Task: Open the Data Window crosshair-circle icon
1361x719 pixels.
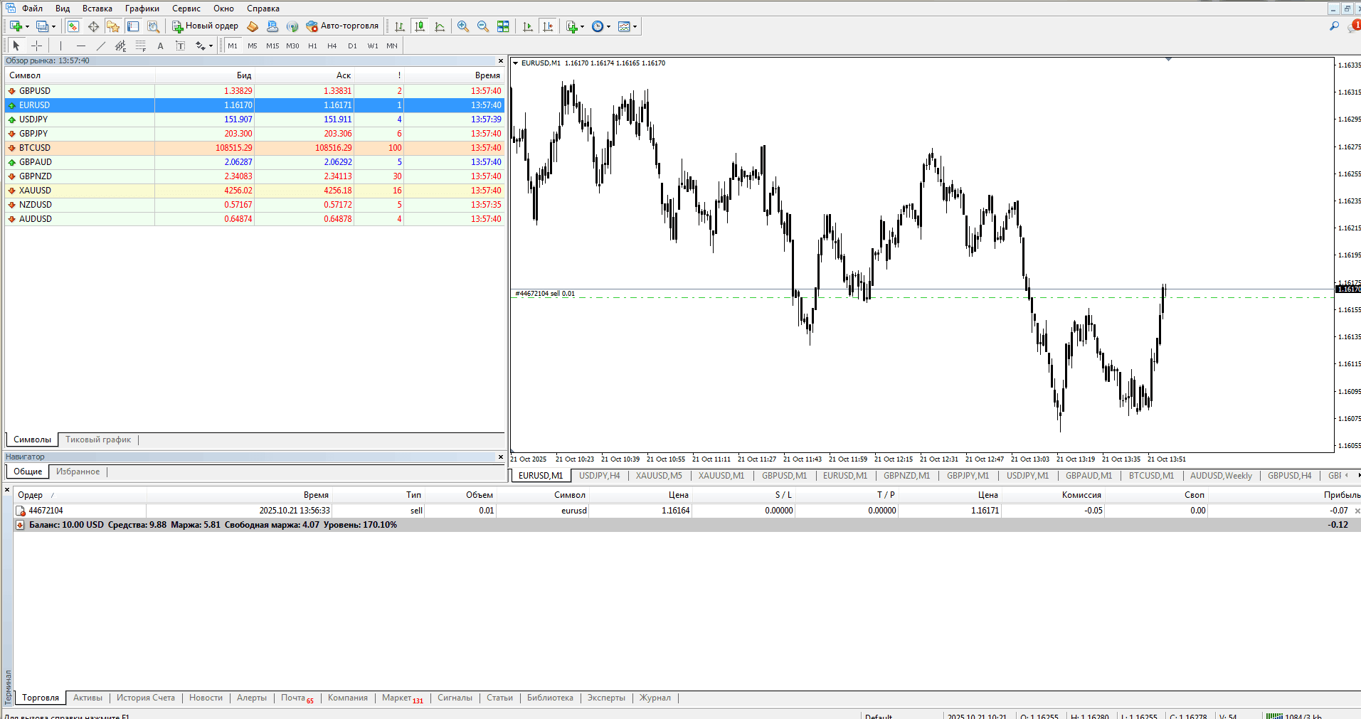Action: click(93, 26)
